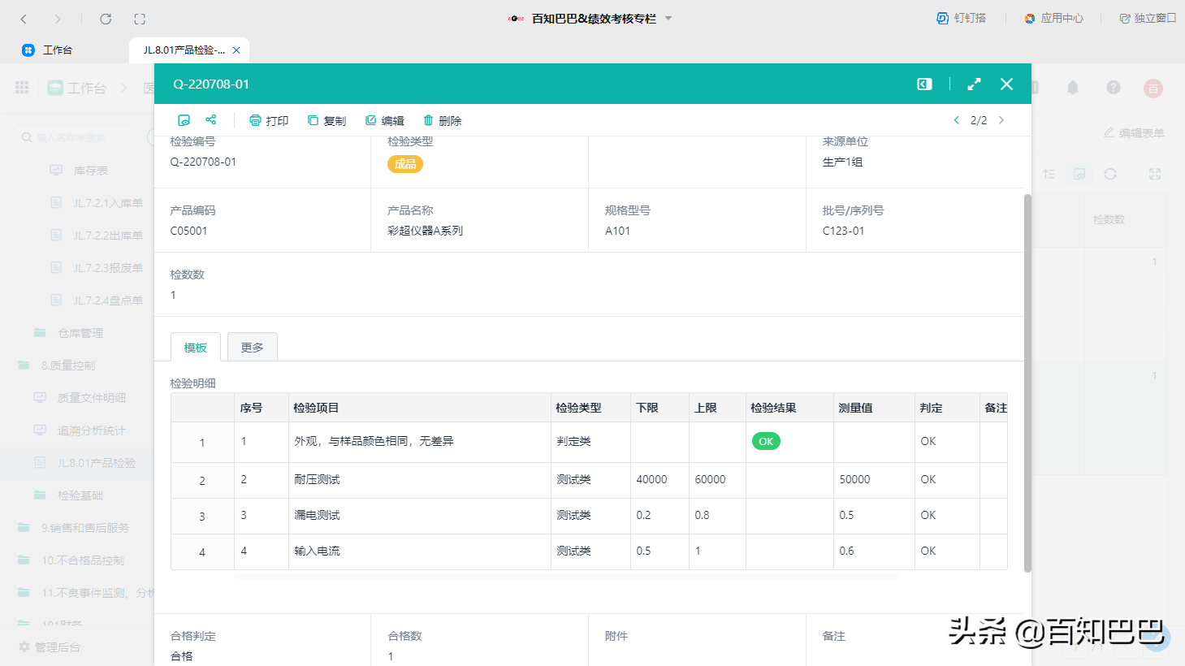Viewport: 1185px width, 666px height.
Task: Copy the record with 复制
Action: pos(327,120)
